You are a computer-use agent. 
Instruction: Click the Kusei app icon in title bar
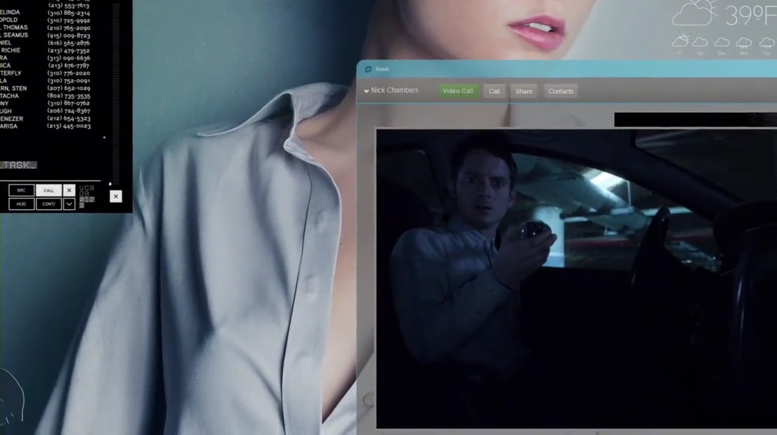tap(368, 69)
